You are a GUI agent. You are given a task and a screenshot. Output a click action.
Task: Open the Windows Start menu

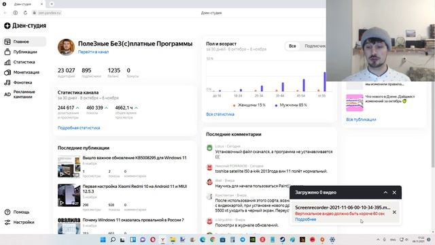103,240
